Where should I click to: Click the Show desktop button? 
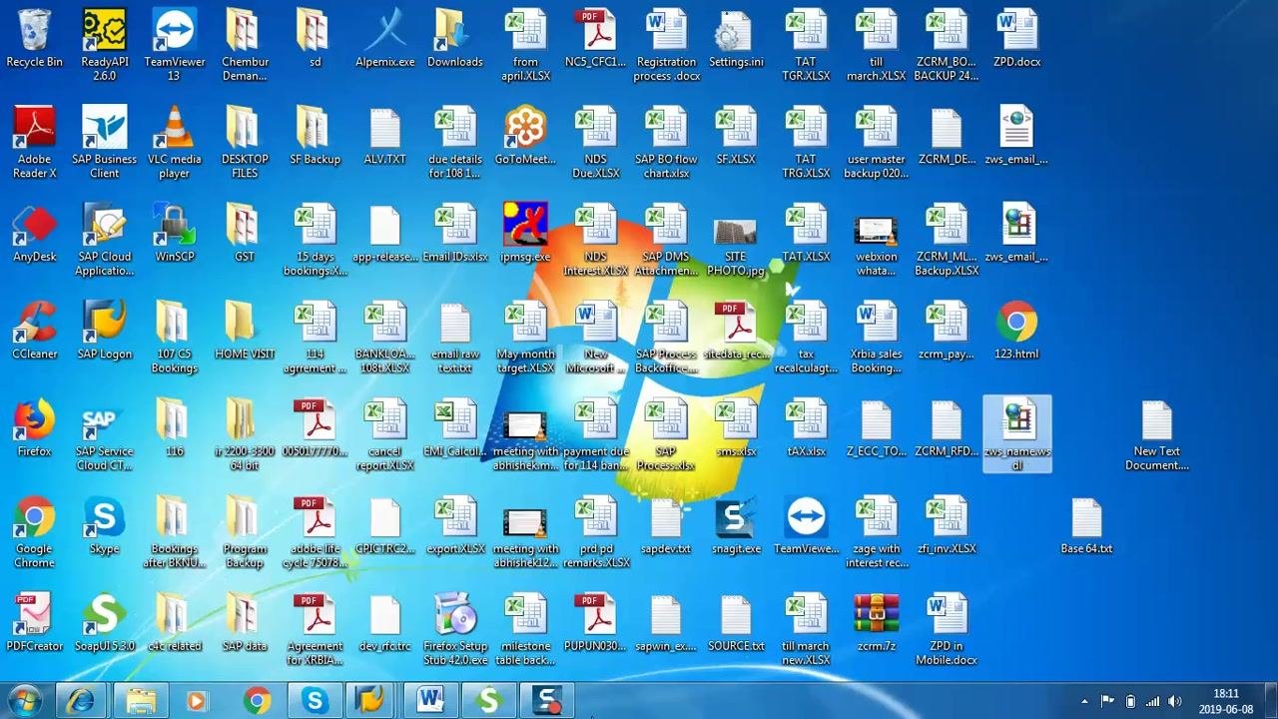[x=1271, y=701]
